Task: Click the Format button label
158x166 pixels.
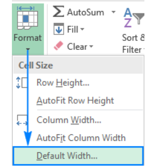Action: point(28,38)
